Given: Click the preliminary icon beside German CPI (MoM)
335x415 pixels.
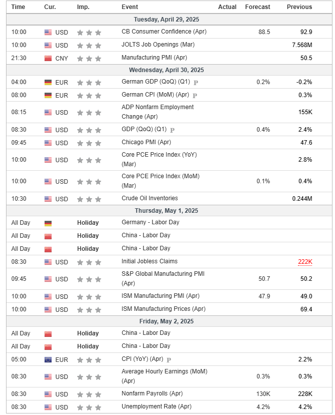Looking at the screenshot, I should click(x=195, y=96).
